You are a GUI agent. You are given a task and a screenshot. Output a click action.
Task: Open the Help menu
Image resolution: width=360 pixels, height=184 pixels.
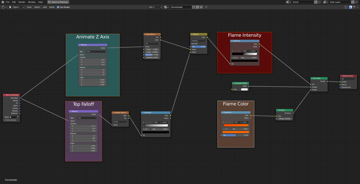[x=40, y=2]
